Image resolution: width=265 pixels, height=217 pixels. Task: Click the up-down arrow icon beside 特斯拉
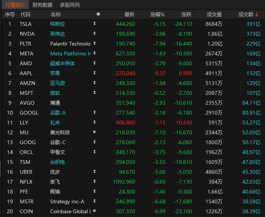[x=95, y=24]
